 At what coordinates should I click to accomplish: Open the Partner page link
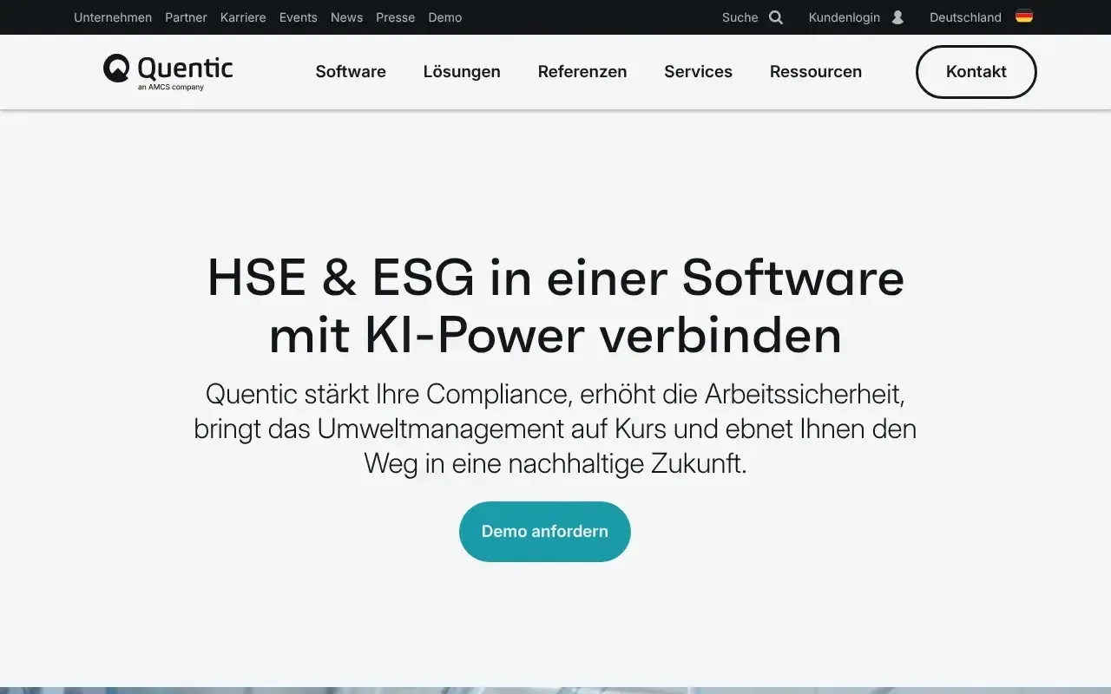(x=186, y=17)
